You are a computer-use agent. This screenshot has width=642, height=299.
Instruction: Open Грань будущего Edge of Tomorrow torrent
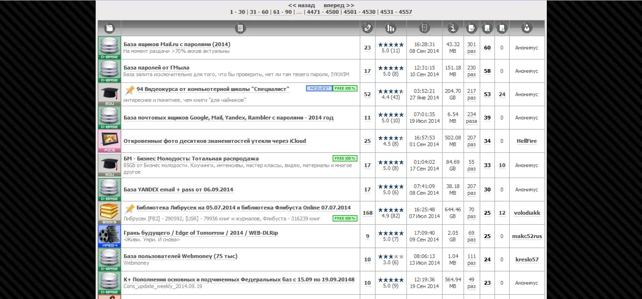(x=201, y=233)
